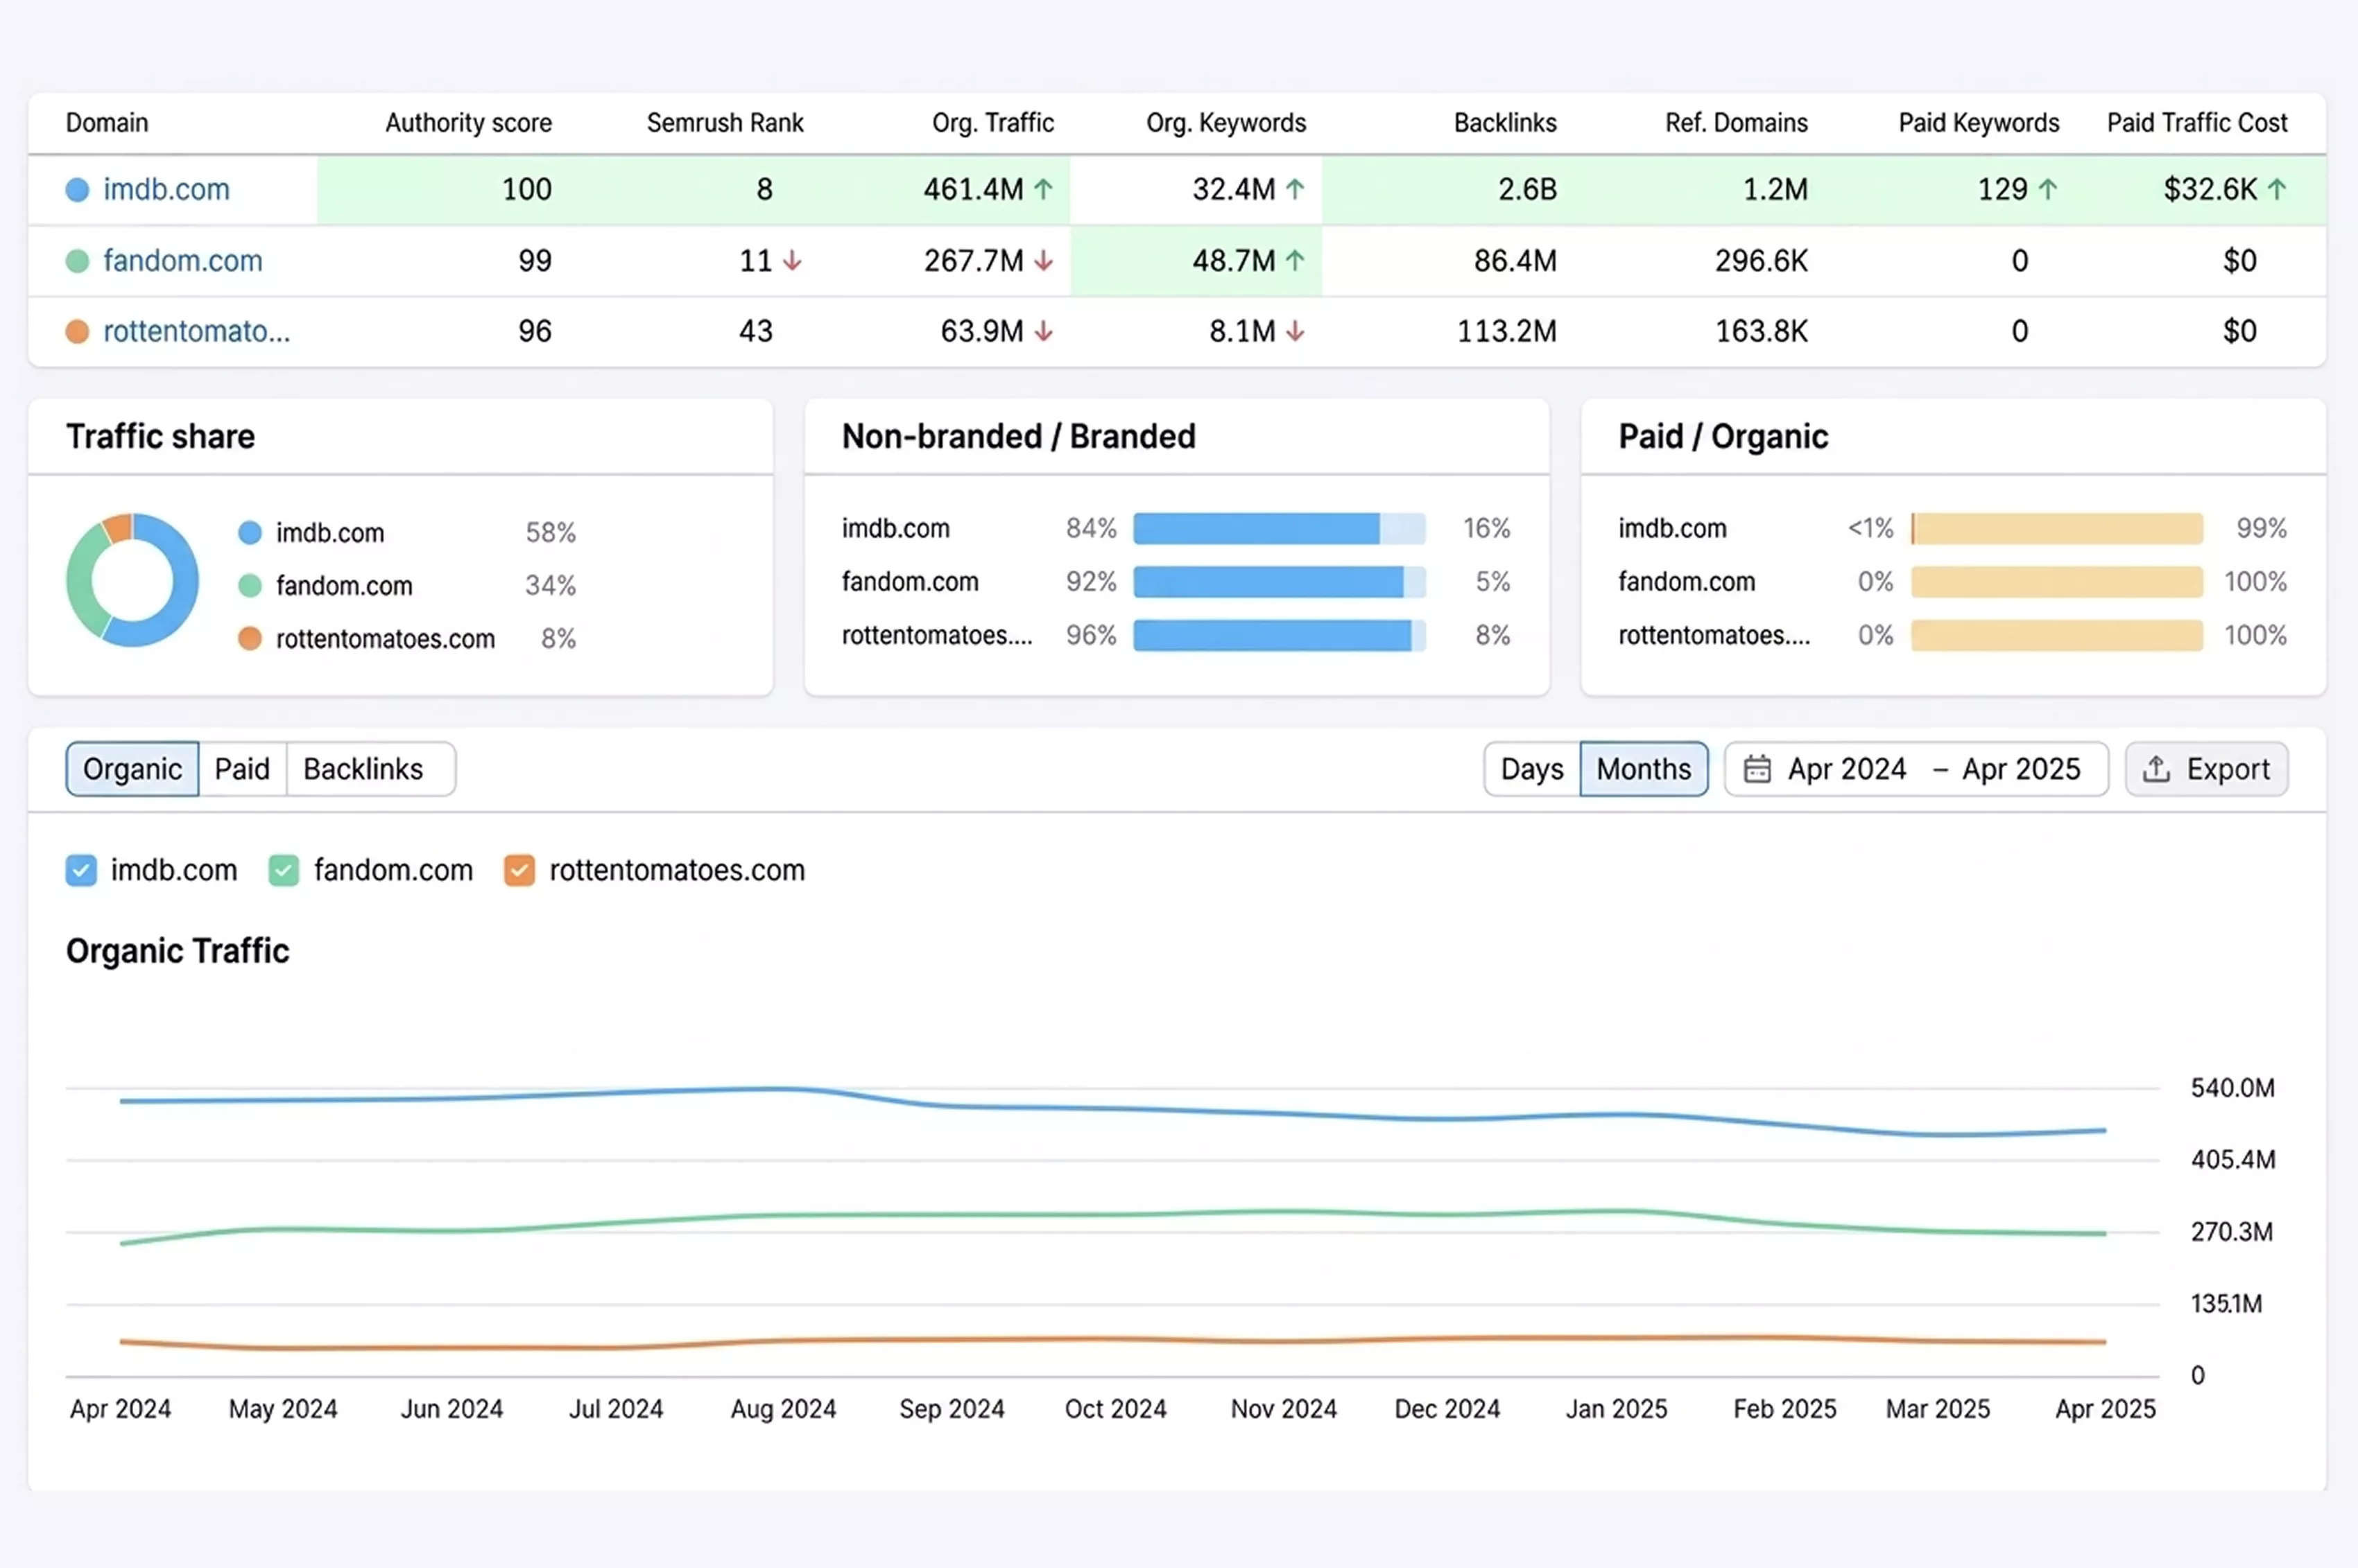The width and height of the screenshot is (2358, 1568).
Task: Click the calendar icon in date range
Action: (1757, 769)
